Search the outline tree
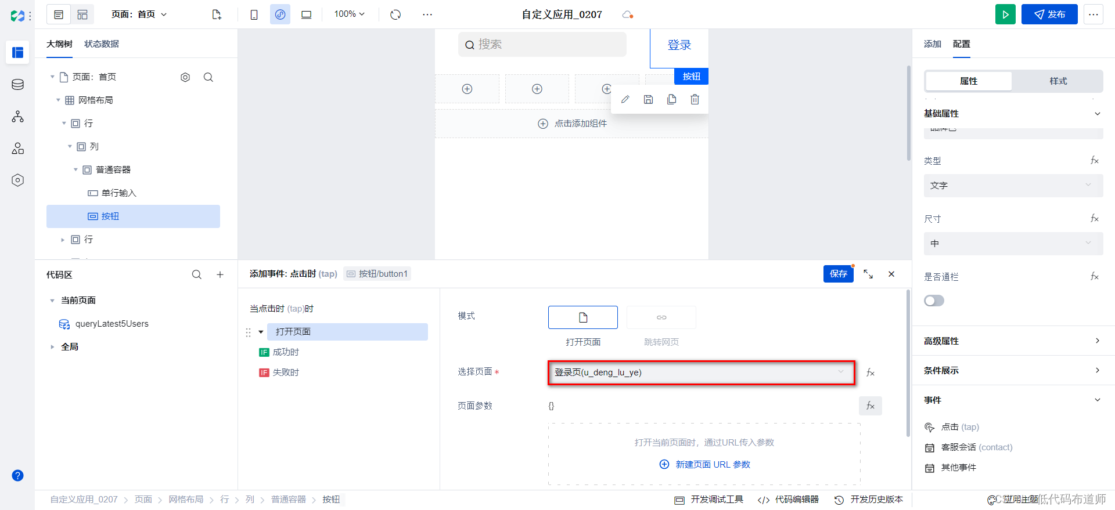The image size is (1115, 510). pos(208,77)
